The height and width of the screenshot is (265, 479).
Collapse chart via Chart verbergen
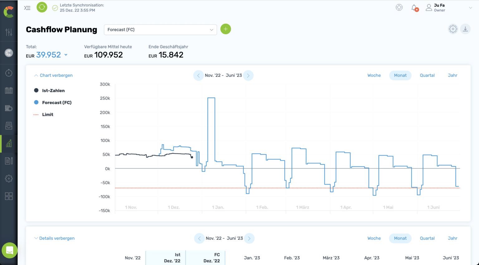click(53, 75)
